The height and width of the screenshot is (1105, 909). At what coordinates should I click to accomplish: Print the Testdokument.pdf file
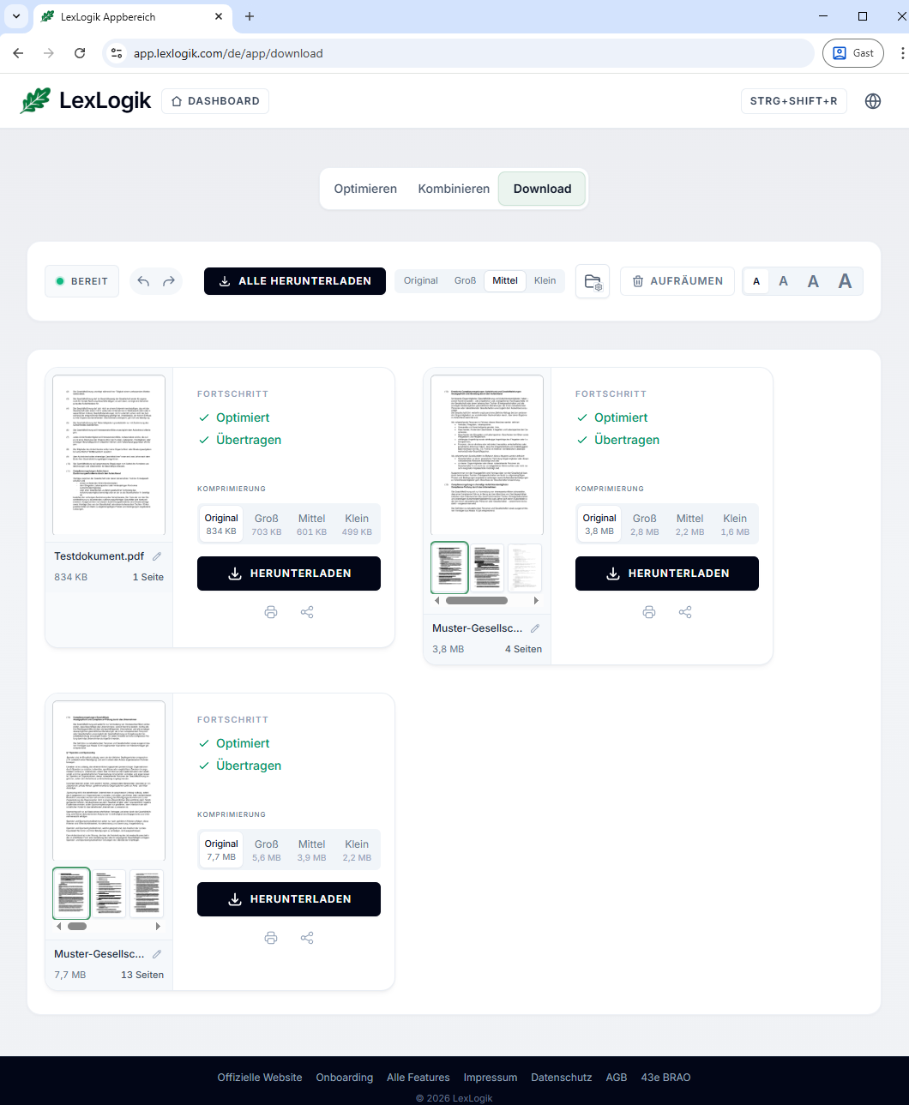tap(271, 612)
